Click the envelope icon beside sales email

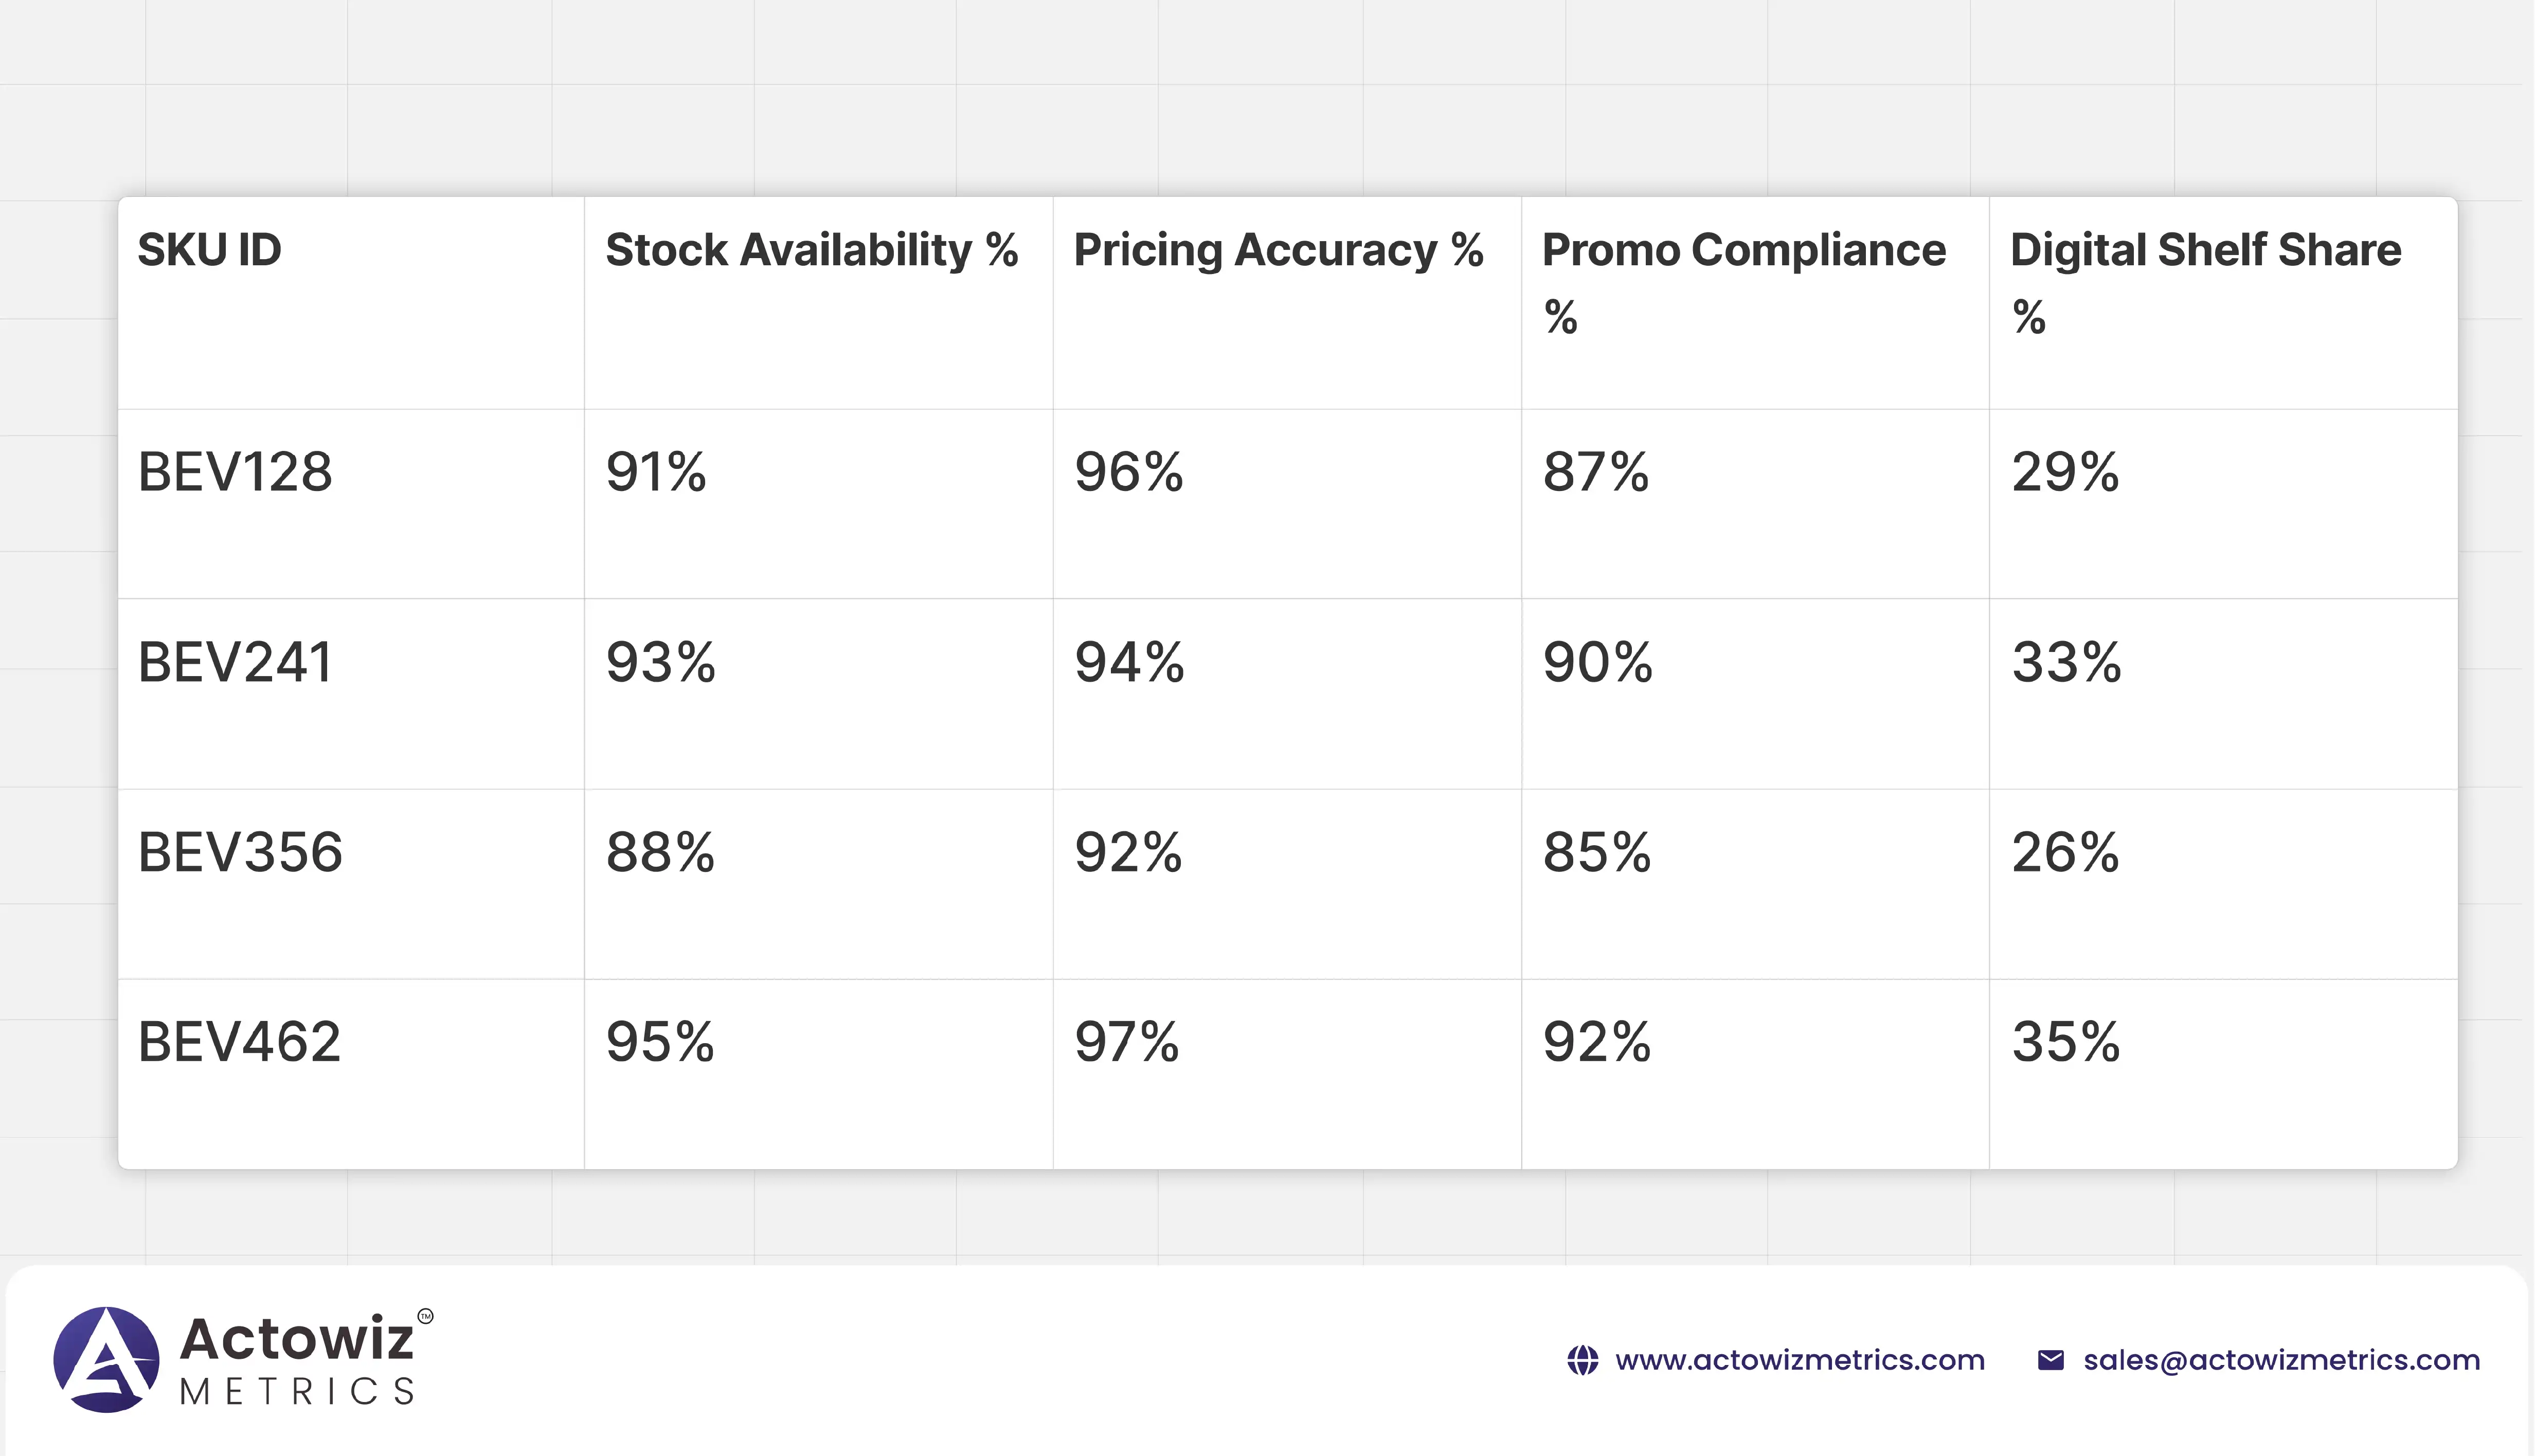[x=2050, y=1360]
